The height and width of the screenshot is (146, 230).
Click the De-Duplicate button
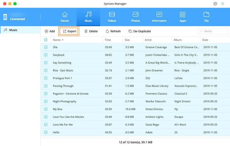(x=140, y=31)
